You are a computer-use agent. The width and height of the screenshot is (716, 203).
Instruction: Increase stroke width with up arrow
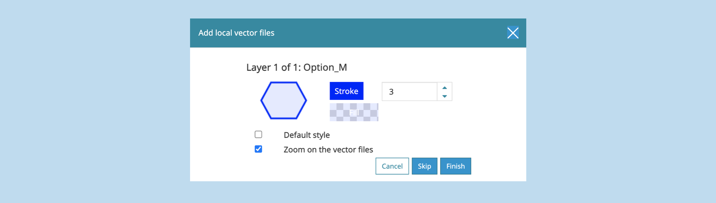[x=445, y=88]
